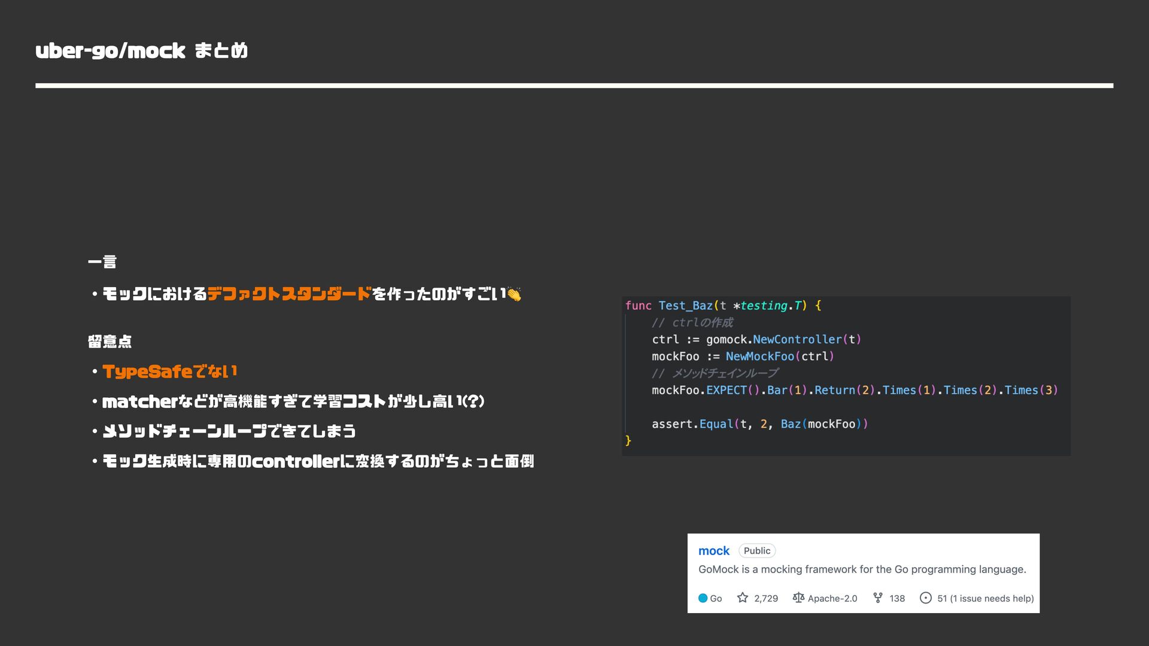
Task: Click the clapping hands emoji
Action: click(514, 294)
